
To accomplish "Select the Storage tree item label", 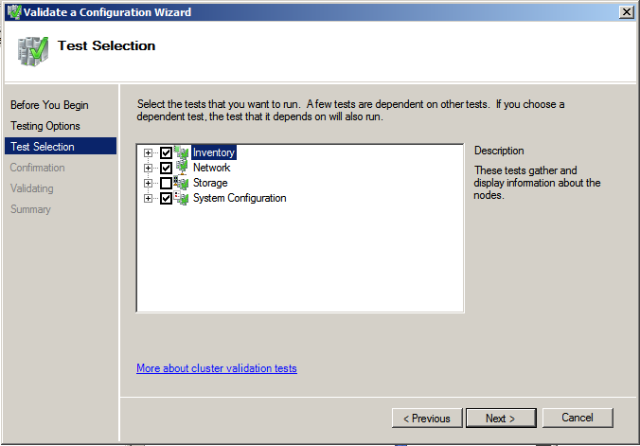I will tap(210, 183).
